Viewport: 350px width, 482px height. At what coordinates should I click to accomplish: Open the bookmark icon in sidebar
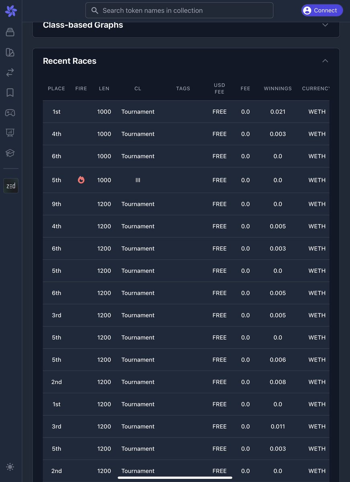pyautogui.click(x=10, y=93)
